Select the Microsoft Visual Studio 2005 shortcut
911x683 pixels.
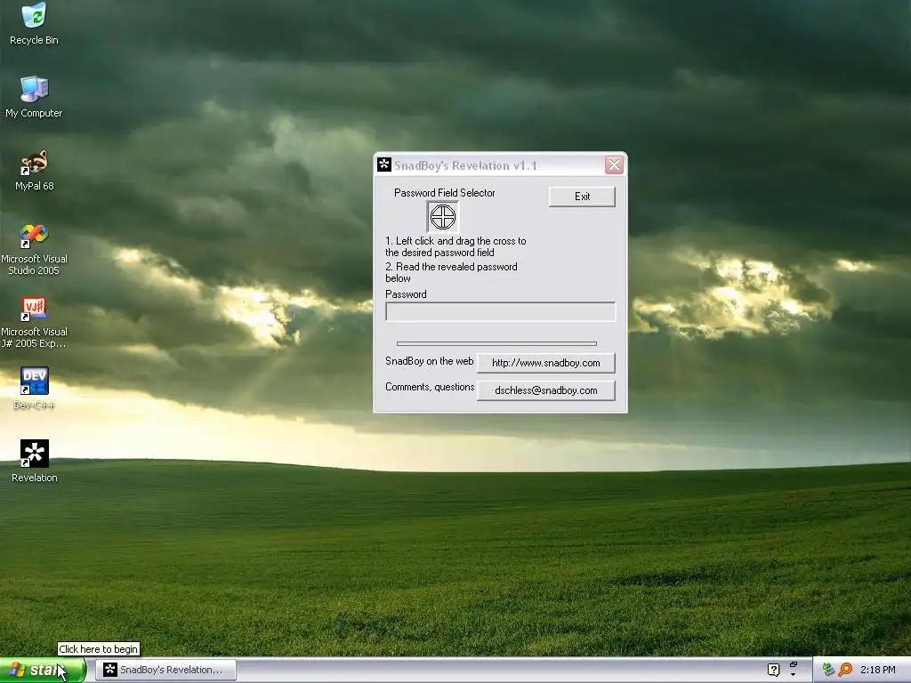pyautogui.click(x=34, y=250)
